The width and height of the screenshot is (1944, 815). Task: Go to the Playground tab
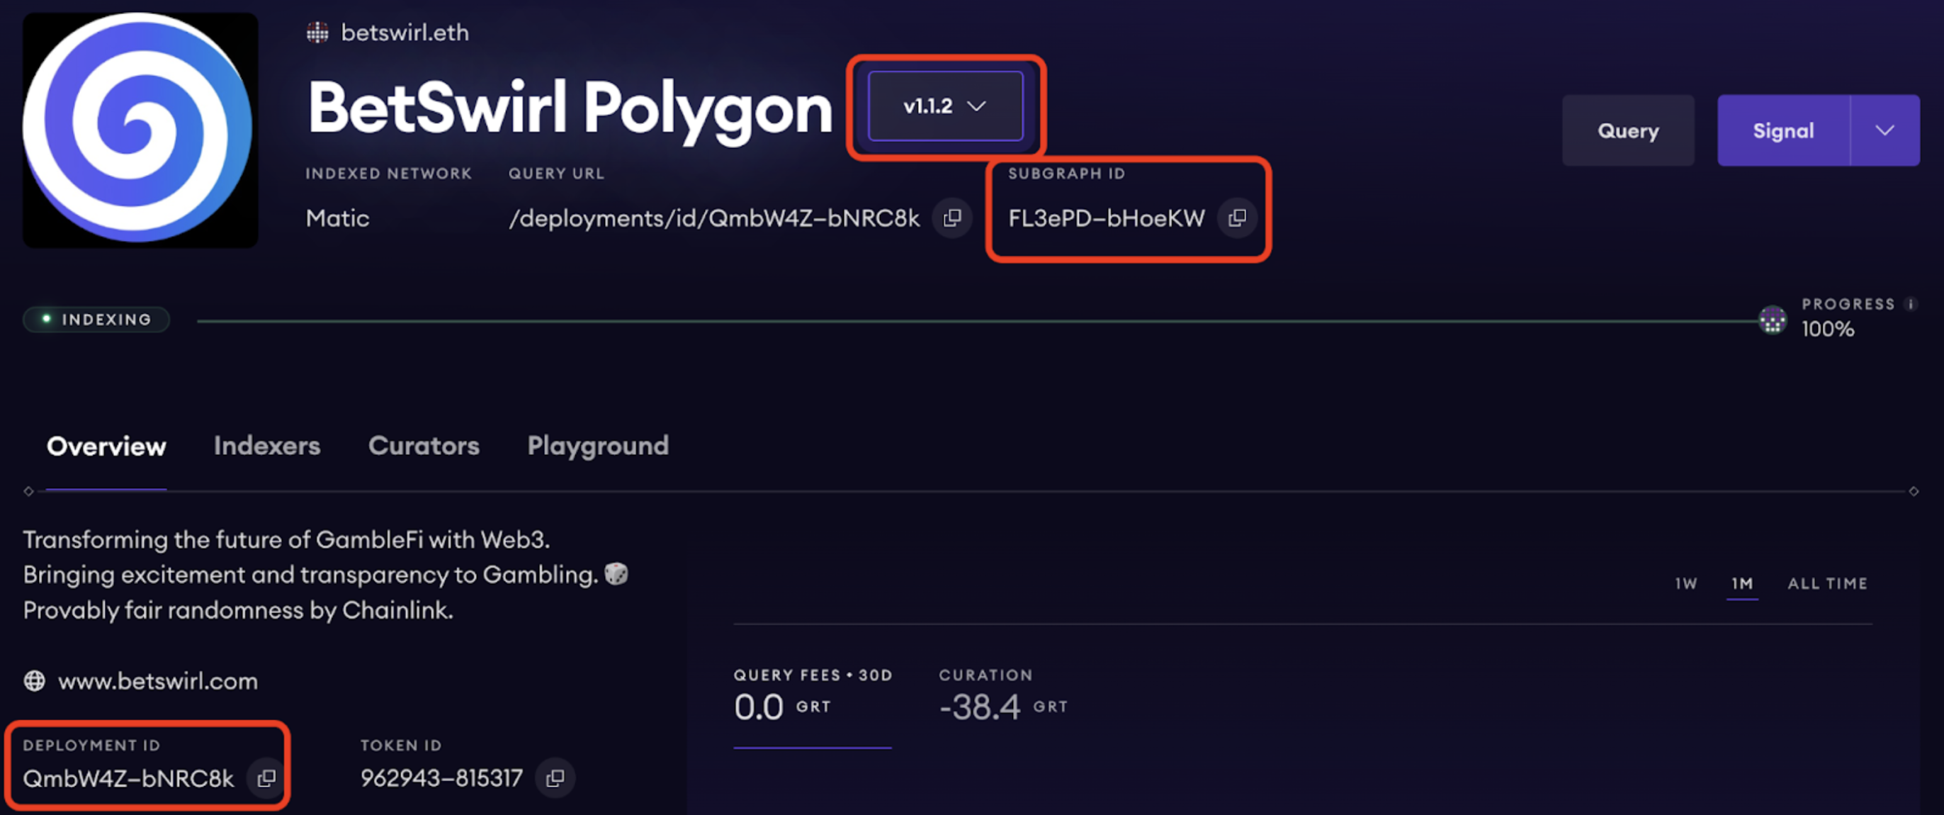pos(598,446)
